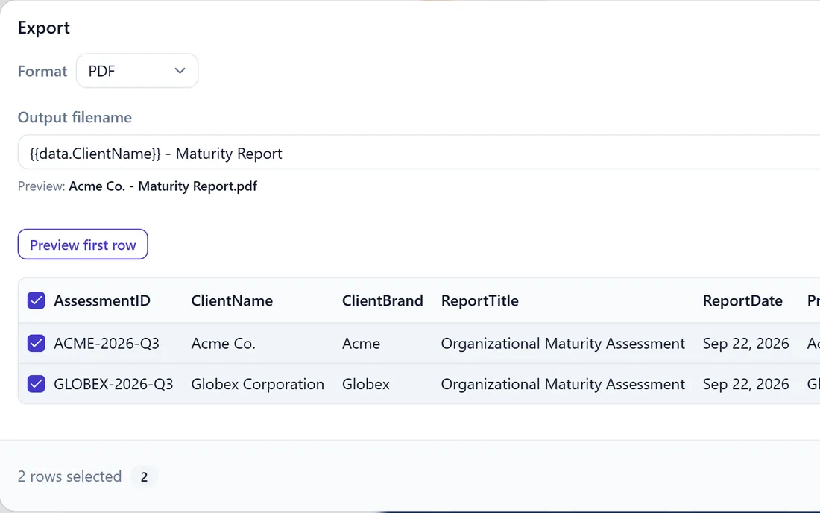
Task: Click the selected rows count badge
Action: click(144, 476)
